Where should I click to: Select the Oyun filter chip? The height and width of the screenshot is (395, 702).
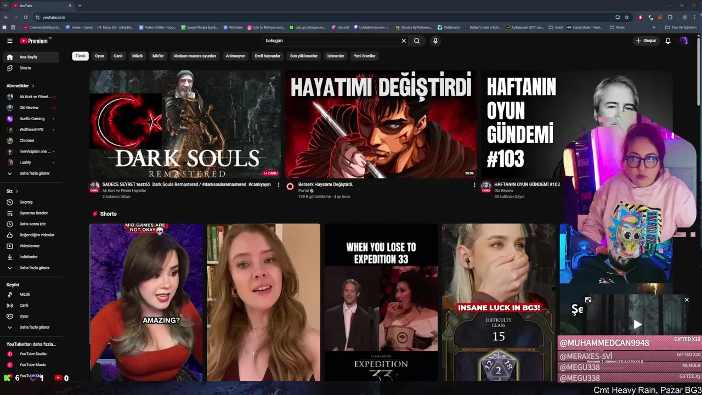(99, 56)
